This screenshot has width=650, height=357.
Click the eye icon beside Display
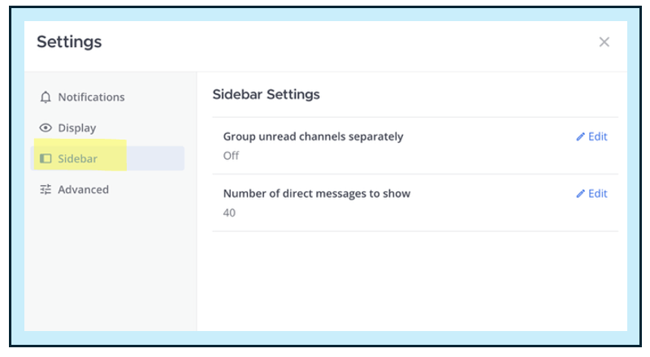point(45,128)
